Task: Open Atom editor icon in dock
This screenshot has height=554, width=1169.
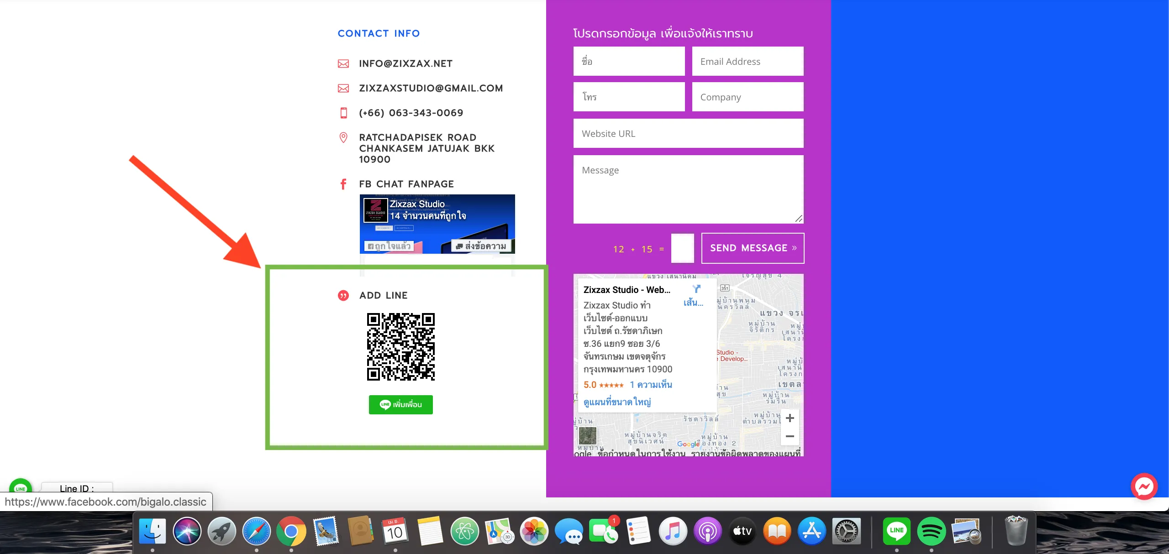Action: coord(465,531)
